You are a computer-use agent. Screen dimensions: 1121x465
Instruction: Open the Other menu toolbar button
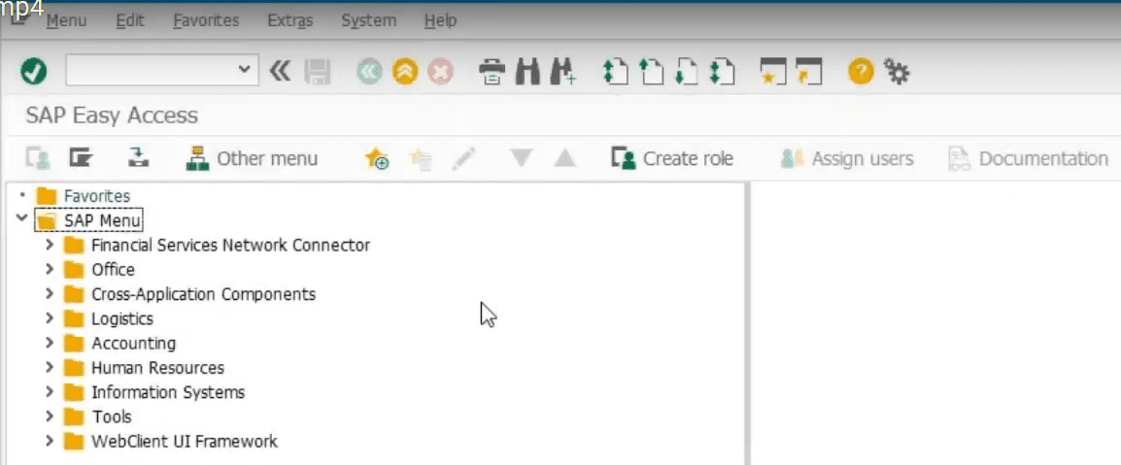[x=252, y=158]
